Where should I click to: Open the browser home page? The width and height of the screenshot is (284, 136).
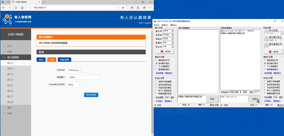tap(22, 8)
